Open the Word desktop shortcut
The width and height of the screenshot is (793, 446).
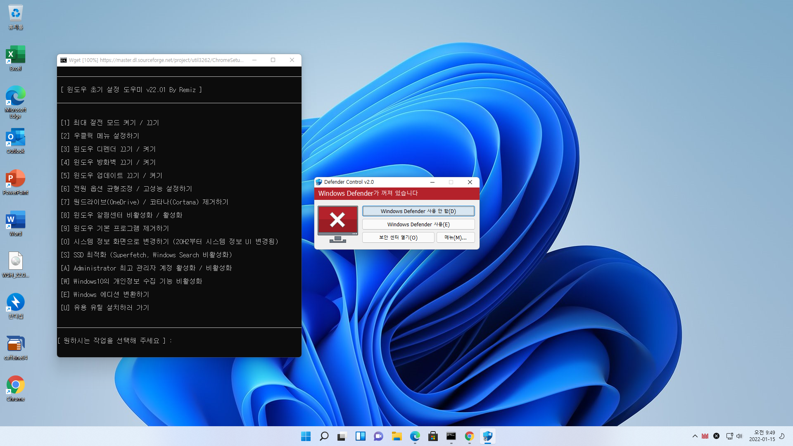click(x=16, y=223)
